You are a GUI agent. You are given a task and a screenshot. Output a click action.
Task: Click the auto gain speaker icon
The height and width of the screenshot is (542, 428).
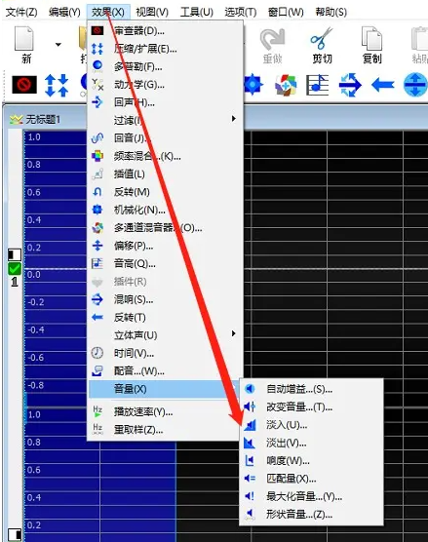[x=250, y=389]
